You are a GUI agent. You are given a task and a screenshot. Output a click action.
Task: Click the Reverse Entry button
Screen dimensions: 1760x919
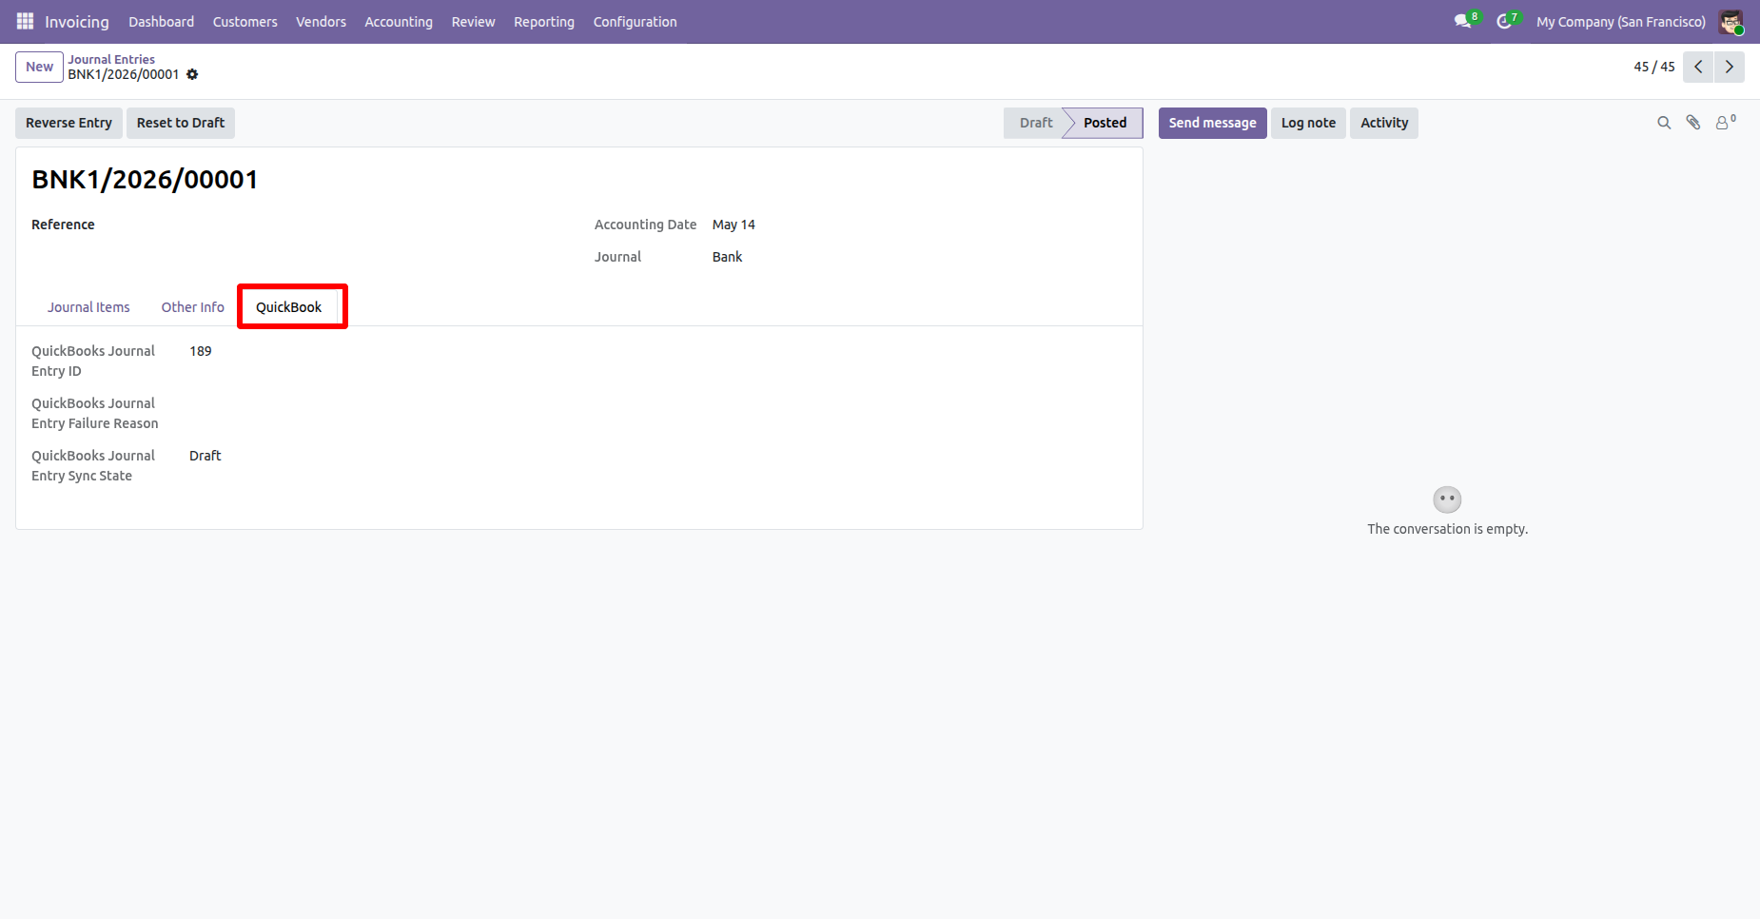(68, 123)
